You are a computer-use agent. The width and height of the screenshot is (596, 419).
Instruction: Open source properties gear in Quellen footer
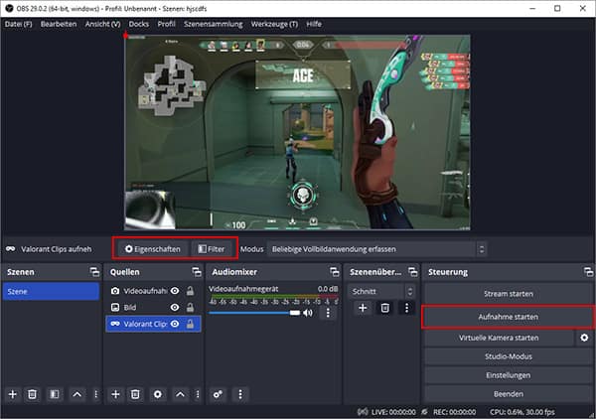point(157,394)
